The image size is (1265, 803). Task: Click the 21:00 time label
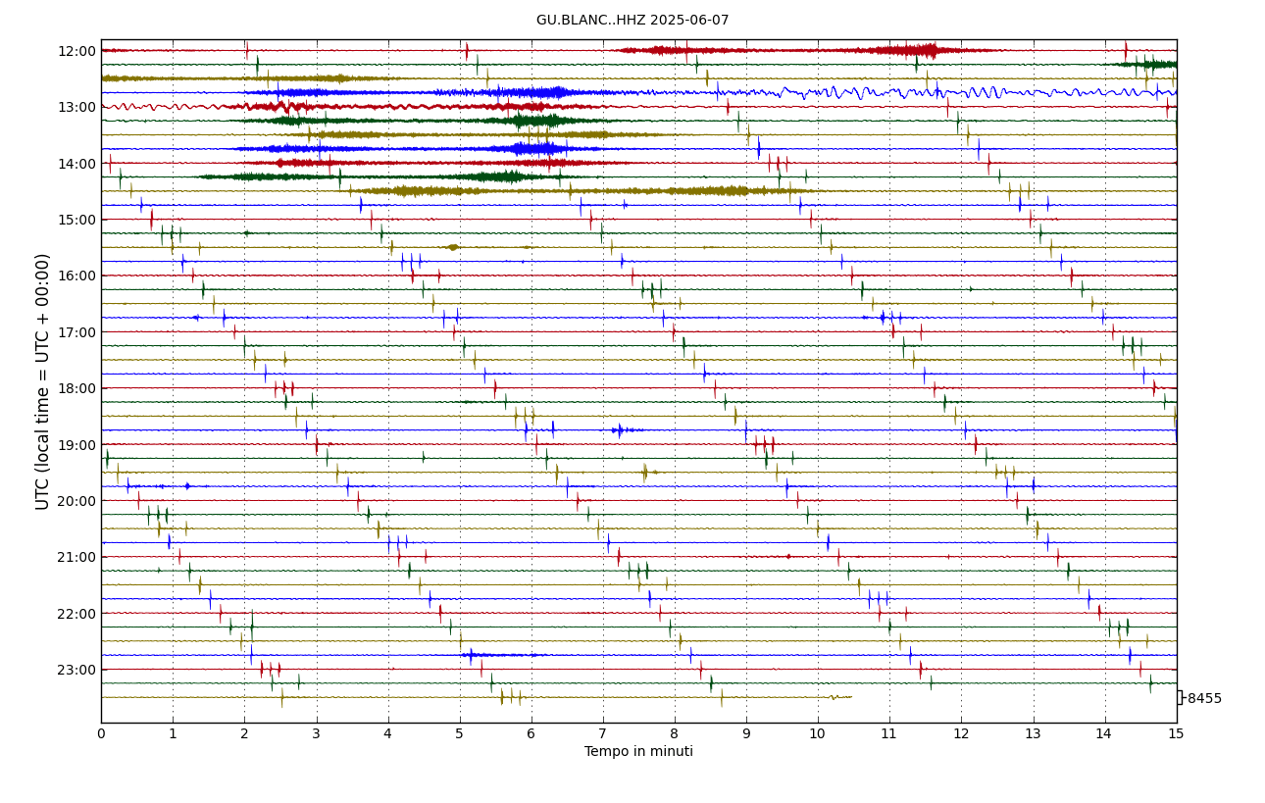pos(77,557)
